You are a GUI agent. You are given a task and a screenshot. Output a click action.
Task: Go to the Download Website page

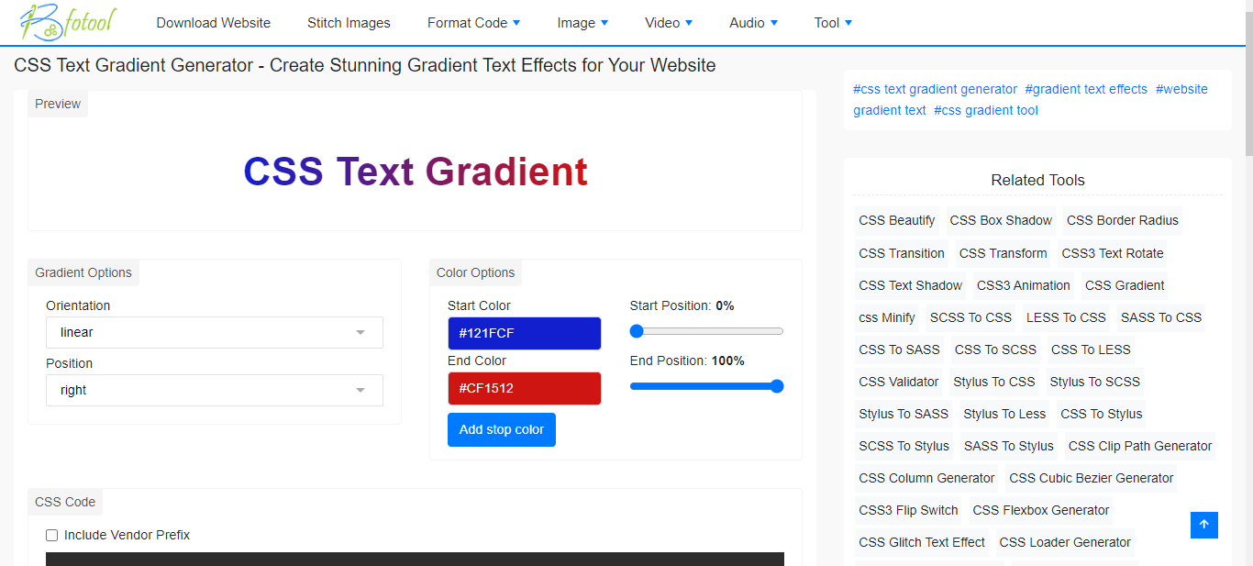pyautogui.click(x=213, y=23)
